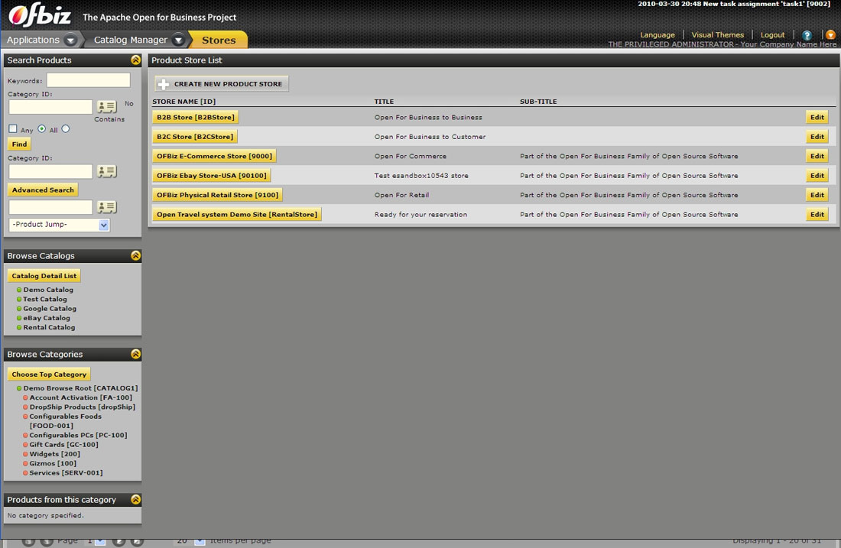Screen dimensions: 841x548
Task: Focus the input field above Product Jump
Action: (x=50, y=207)
